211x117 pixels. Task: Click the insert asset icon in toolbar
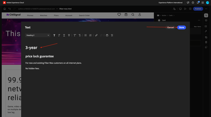[107, 35]
